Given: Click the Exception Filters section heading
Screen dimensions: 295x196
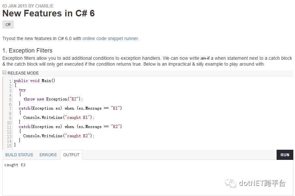Looking at the screenshot, I should pos(27,51).
